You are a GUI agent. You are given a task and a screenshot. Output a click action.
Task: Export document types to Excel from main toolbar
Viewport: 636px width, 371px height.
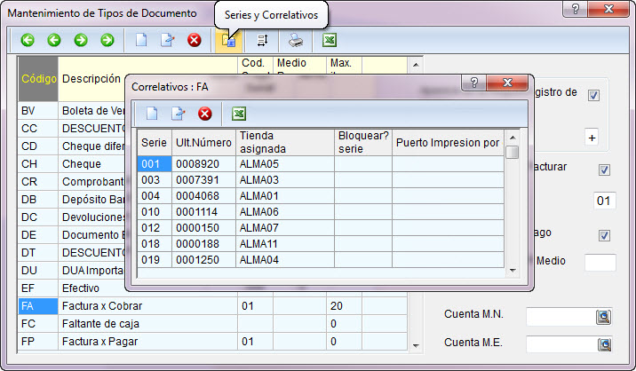point(329,40)
